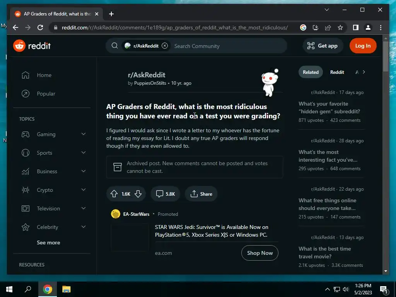Click the Google icon in the address bar
This screenshot has height=297, width=396.
303,27
